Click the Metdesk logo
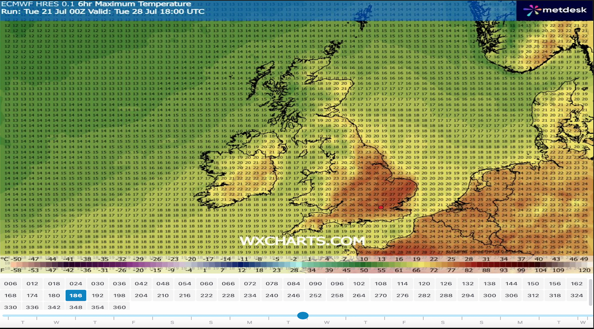594x329 pixels. (x=555, y=10)
